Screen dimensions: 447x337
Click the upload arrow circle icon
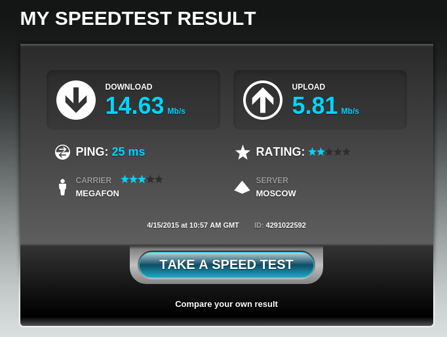263,100
